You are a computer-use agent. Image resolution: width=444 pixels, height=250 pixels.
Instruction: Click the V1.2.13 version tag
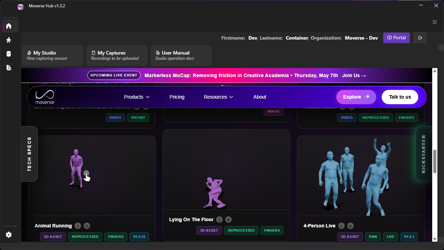(x=139, y=237)
